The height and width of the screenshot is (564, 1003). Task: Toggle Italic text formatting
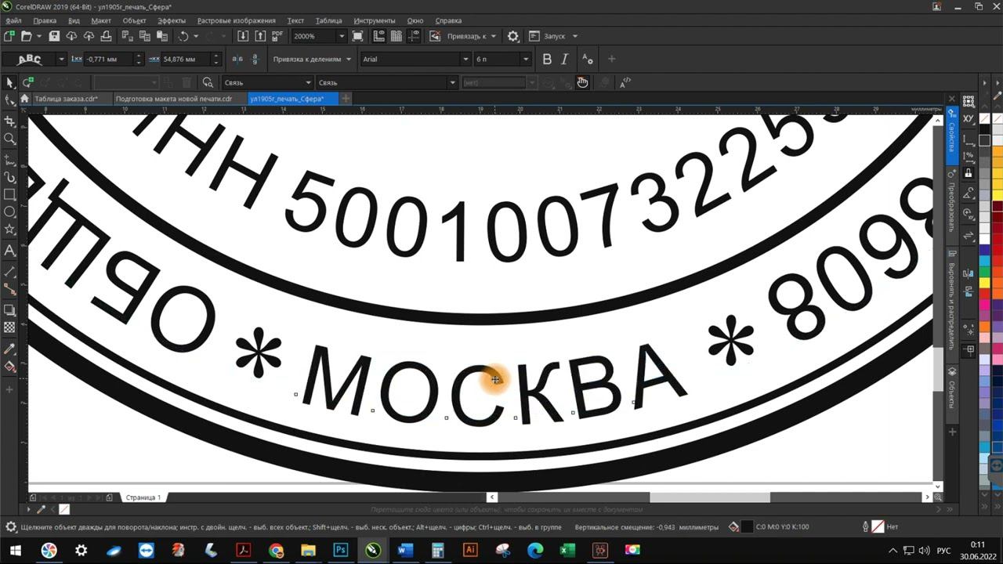coord(564,60)
